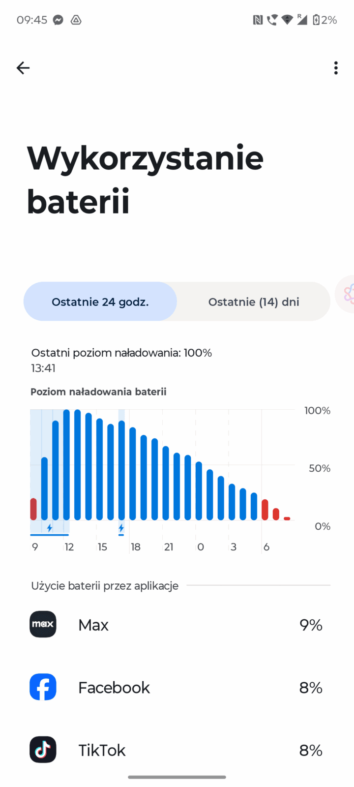The height and width of the screenshot is (787, 354).
Task: Tap the Max app icon
Action: [x=43, y=624]
